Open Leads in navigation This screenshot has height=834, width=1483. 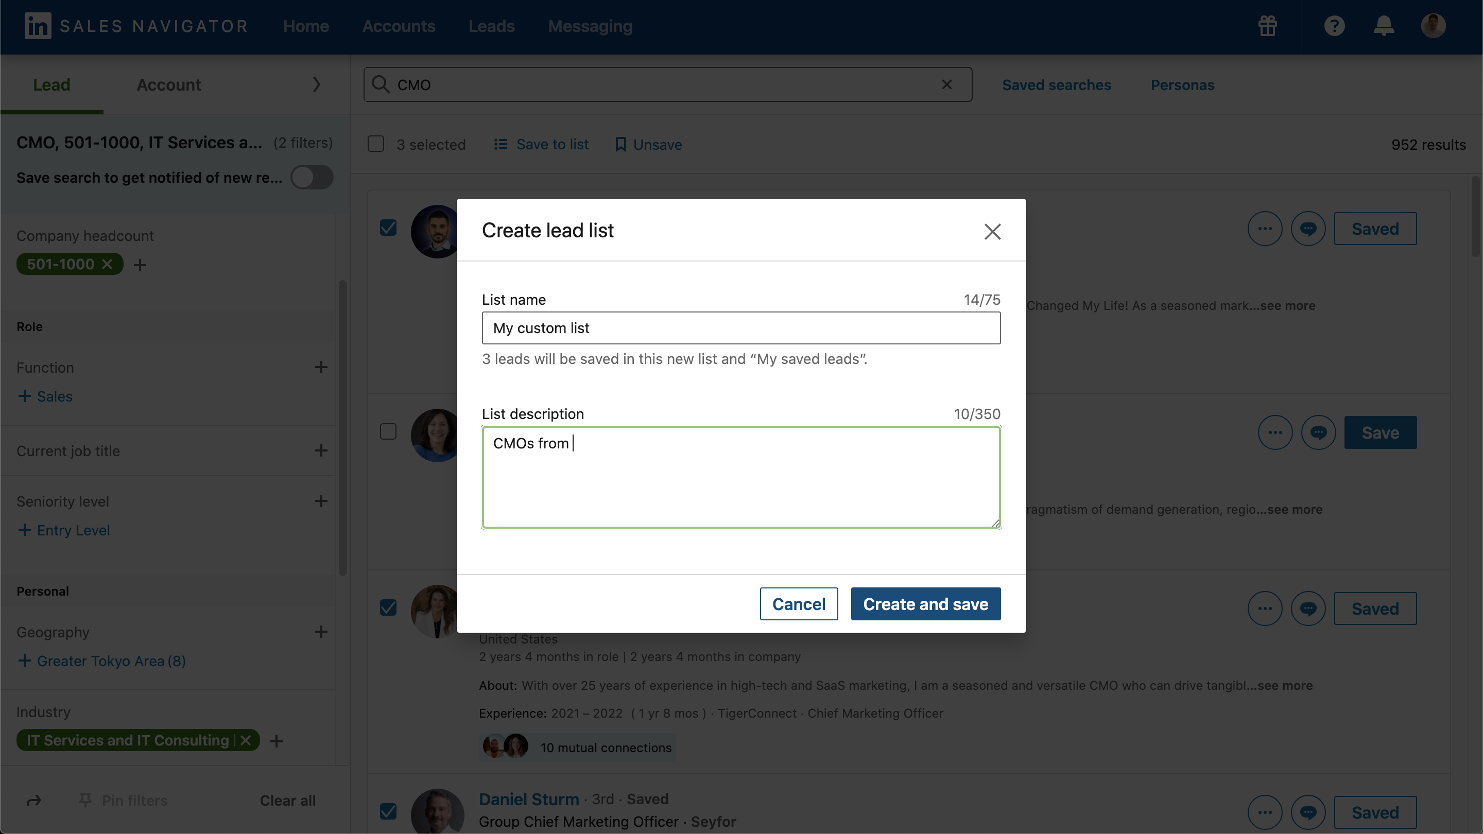point(492,26)
